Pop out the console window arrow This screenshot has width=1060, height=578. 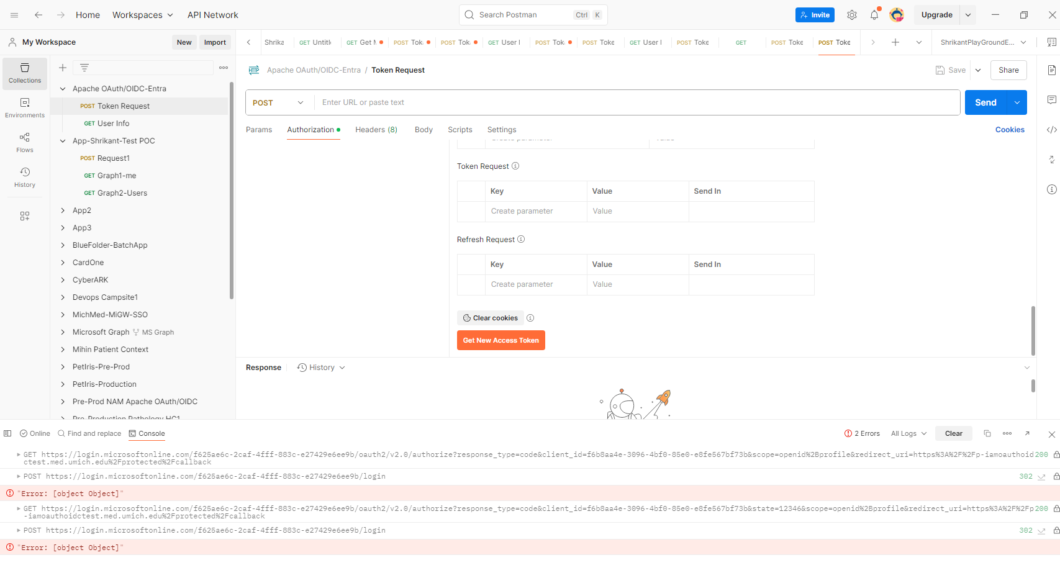(1027, 433)
